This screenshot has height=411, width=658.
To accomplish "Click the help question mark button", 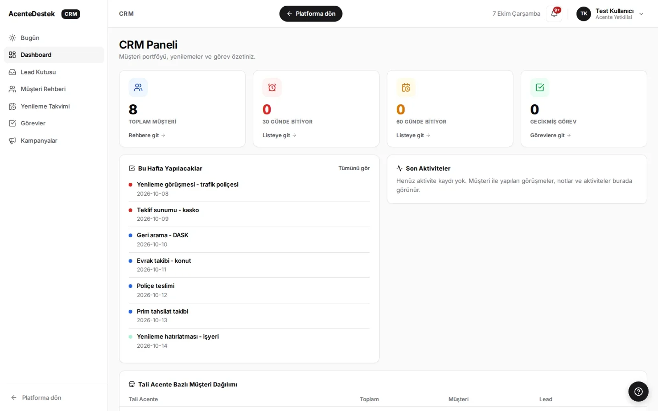I will (x=638, y=391).
